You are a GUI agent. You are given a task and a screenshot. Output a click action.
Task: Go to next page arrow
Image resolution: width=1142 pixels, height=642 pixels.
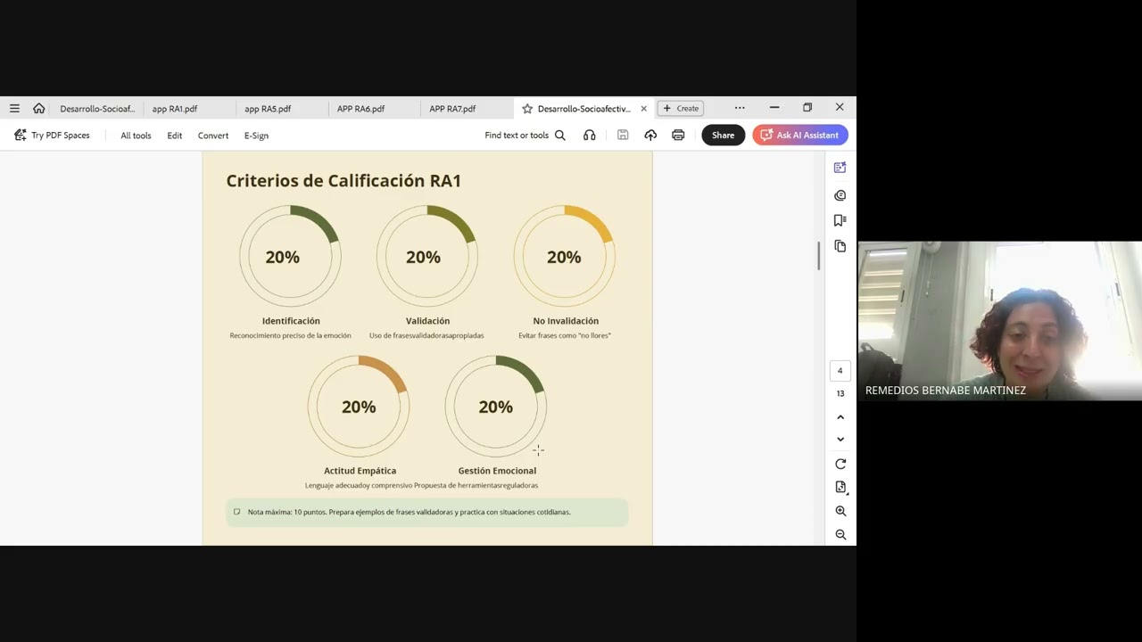(x=840, y=439)
